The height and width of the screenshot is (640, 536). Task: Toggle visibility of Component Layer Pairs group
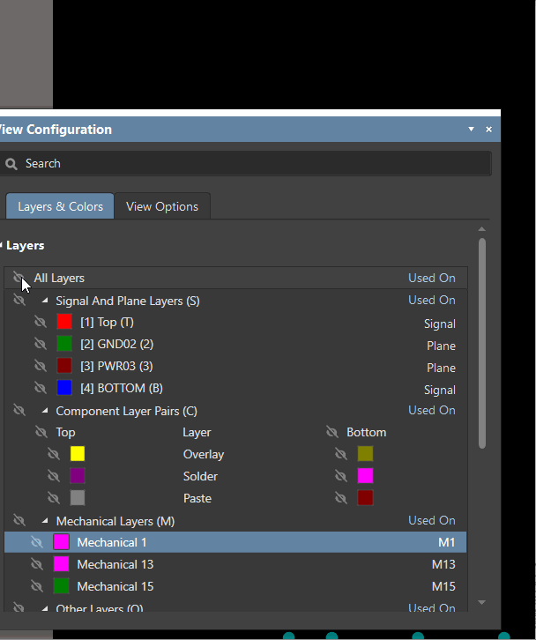click(19, 410)
